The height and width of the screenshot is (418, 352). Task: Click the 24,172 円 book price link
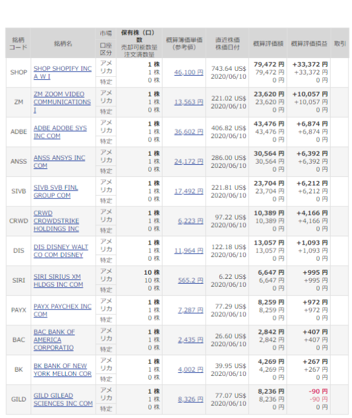189,162
